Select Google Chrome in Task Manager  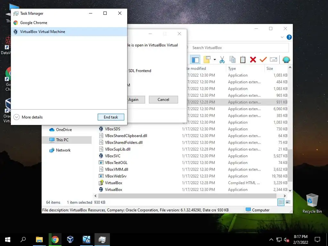69,23
